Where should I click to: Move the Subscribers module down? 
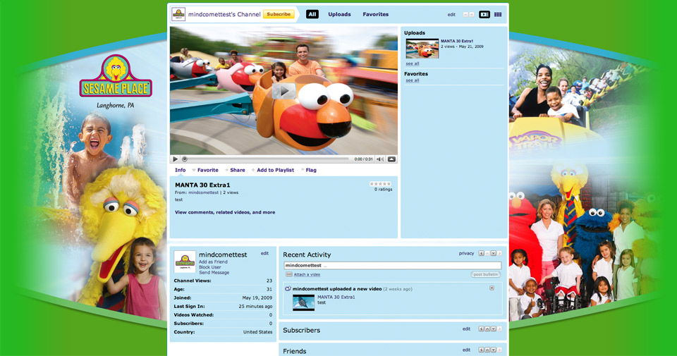click(x=493, y=329)
